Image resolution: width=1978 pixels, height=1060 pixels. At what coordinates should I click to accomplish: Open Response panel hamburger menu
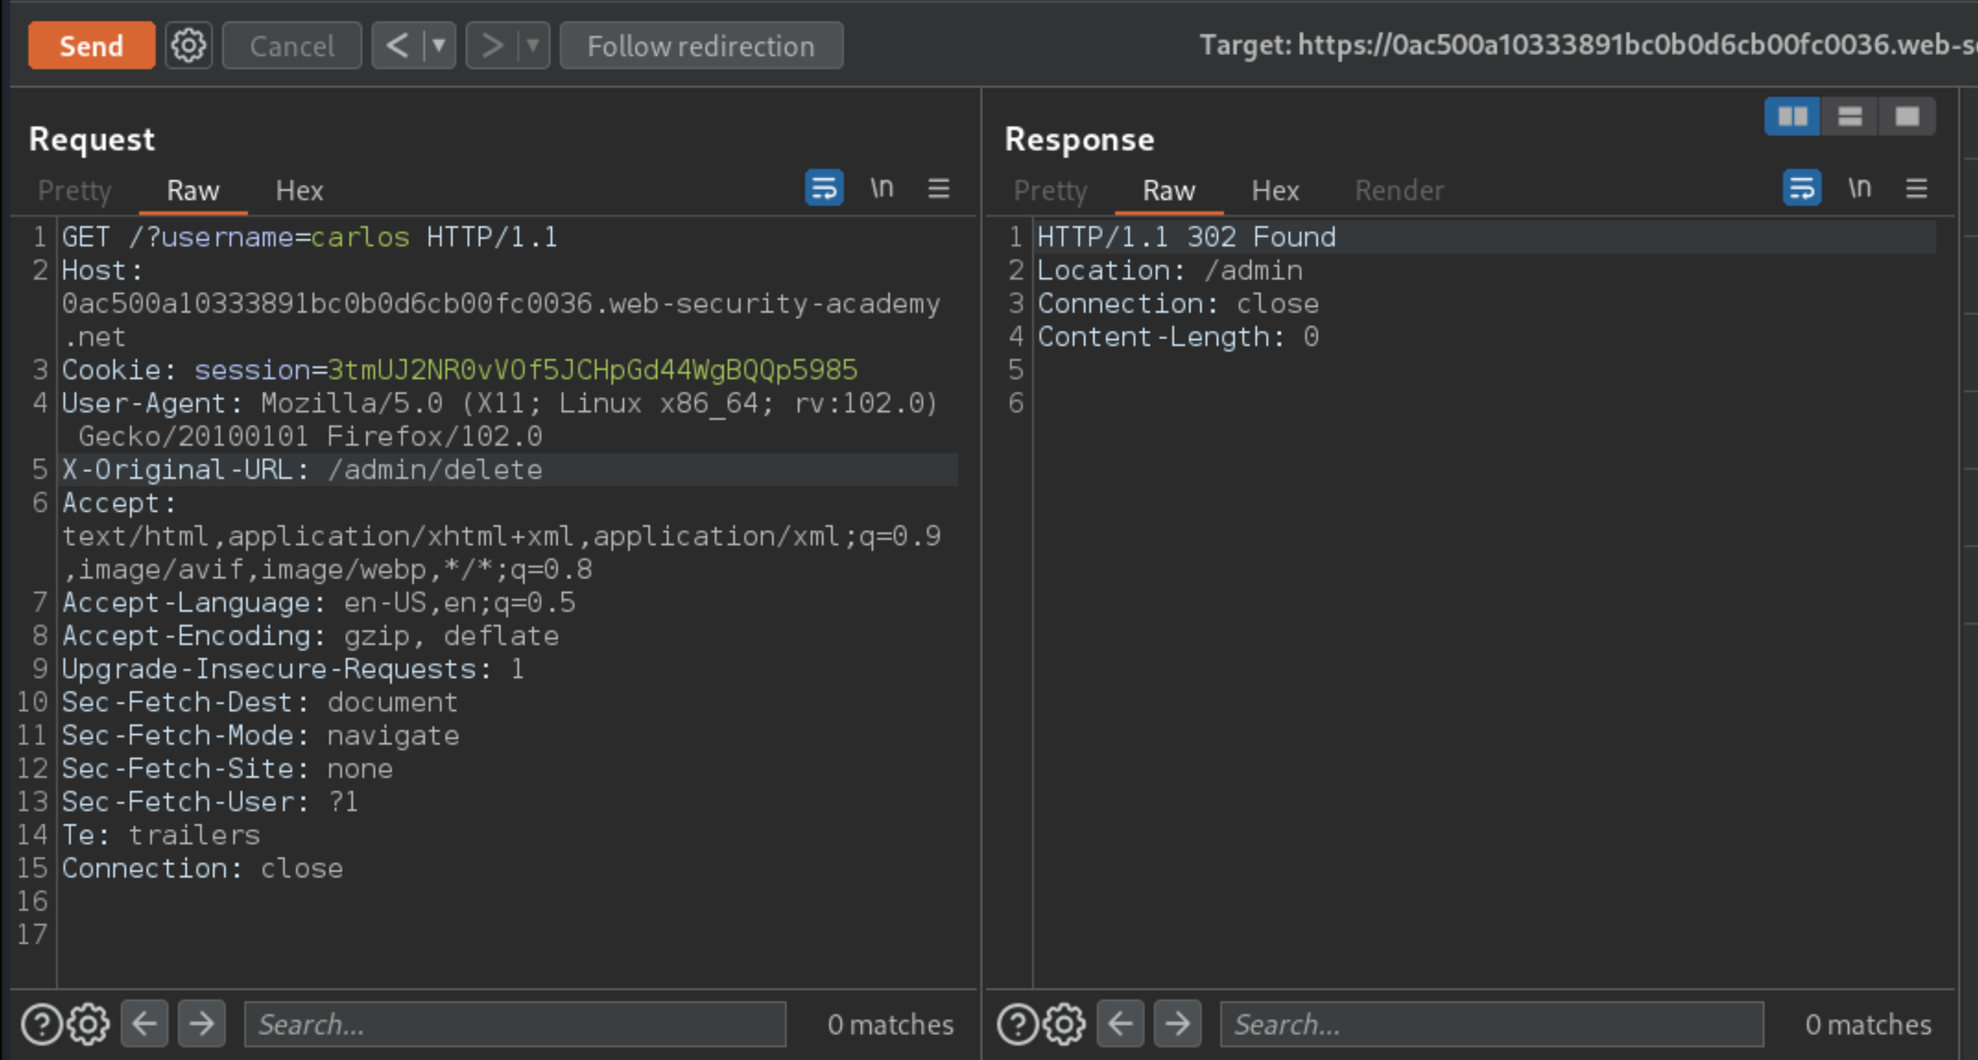click(1917, 188)
